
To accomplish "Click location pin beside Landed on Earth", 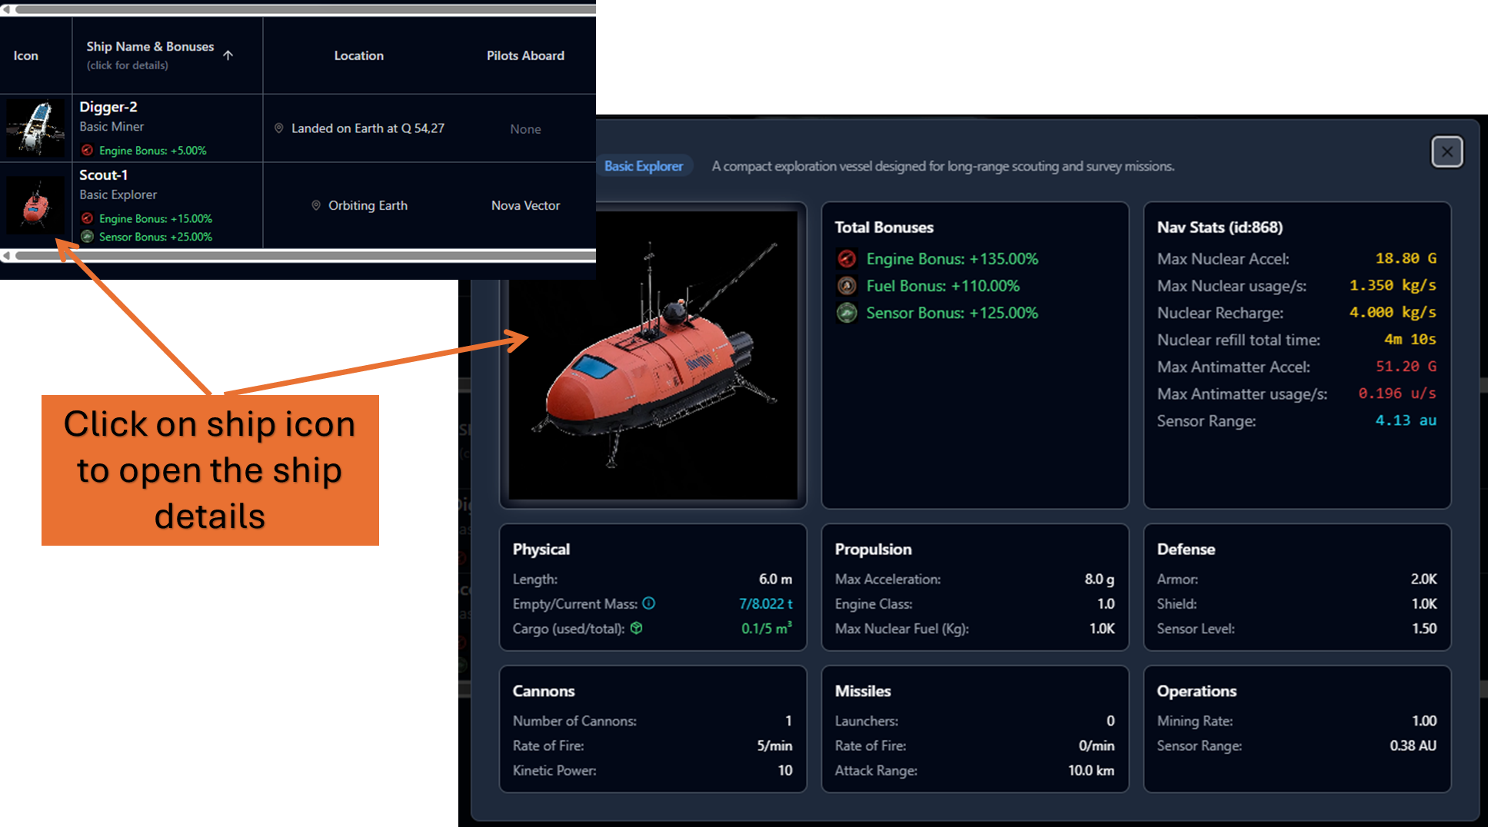I will click(x=279, y=128).
